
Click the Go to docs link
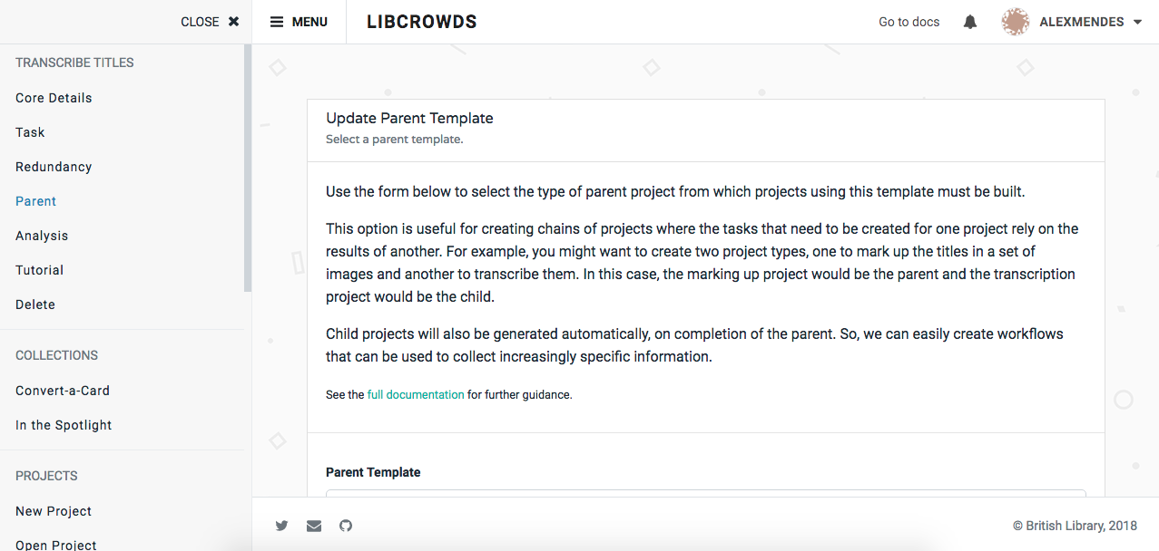pyautogui.click(x=909, y=21)
